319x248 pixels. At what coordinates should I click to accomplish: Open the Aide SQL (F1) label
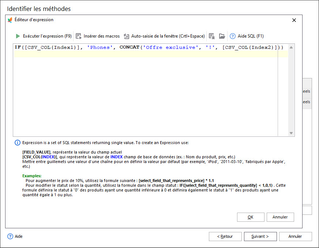pyautogui.click(x=251, y=36)
